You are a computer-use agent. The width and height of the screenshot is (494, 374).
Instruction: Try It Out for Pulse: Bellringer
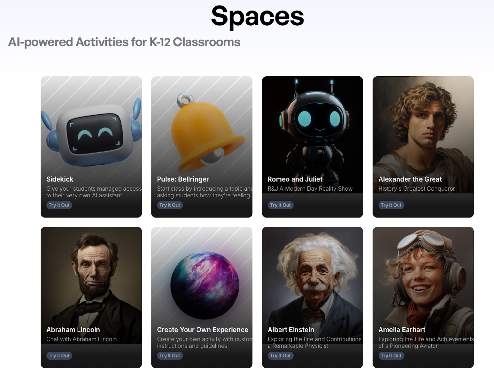point(170,205)
